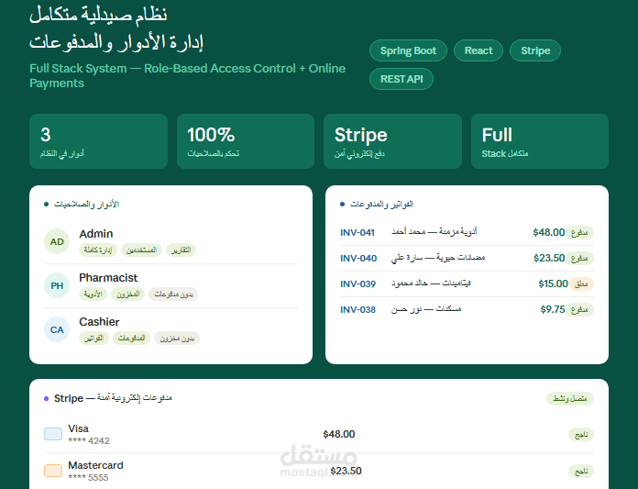Click the INV-041 customer description text
Image resolution: width=638 pixels, height=489 pixels.
point(434,232)
